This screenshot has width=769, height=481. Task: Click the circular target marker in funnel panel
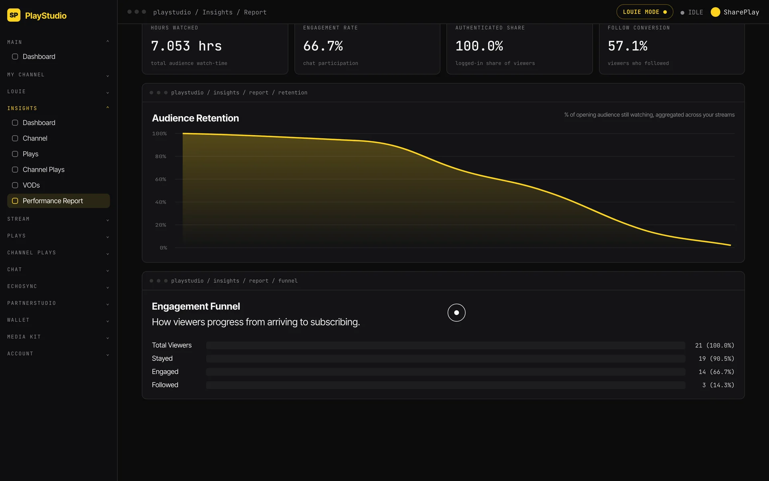tap(456, 313)
